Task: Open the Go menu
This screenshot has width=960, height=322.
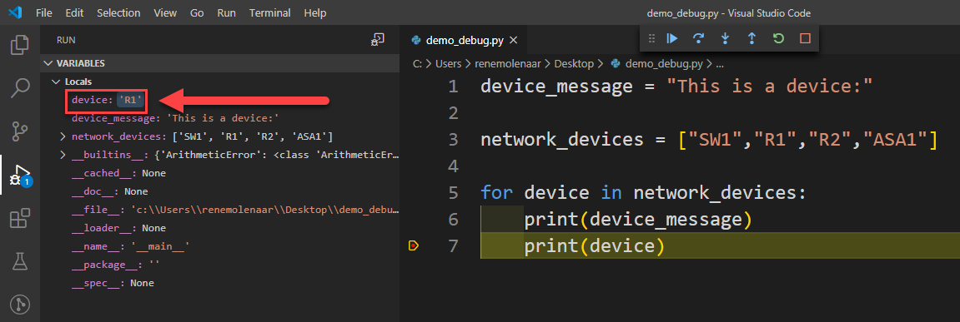Action: pos(197,12)
